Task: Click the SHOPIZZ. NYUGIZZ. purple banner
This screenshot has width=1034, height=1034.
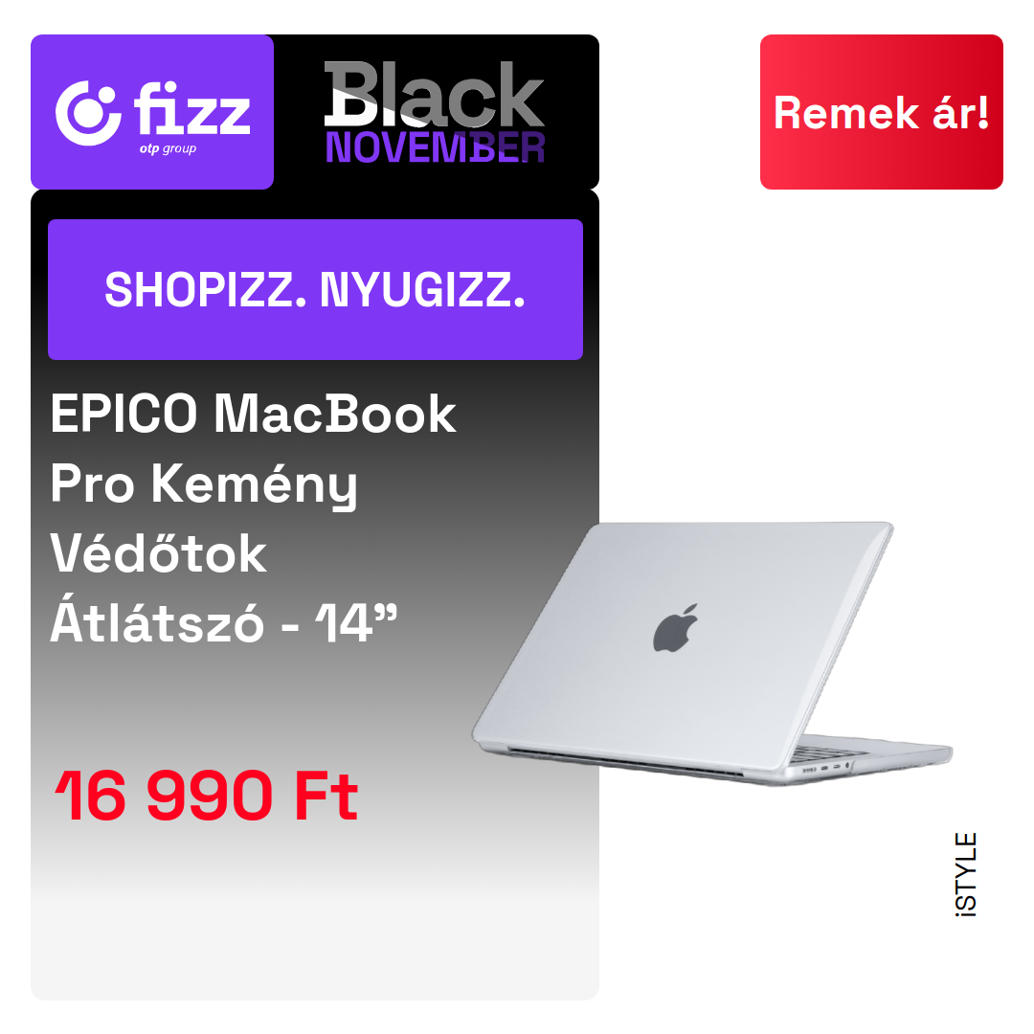Action: point(315,289)
